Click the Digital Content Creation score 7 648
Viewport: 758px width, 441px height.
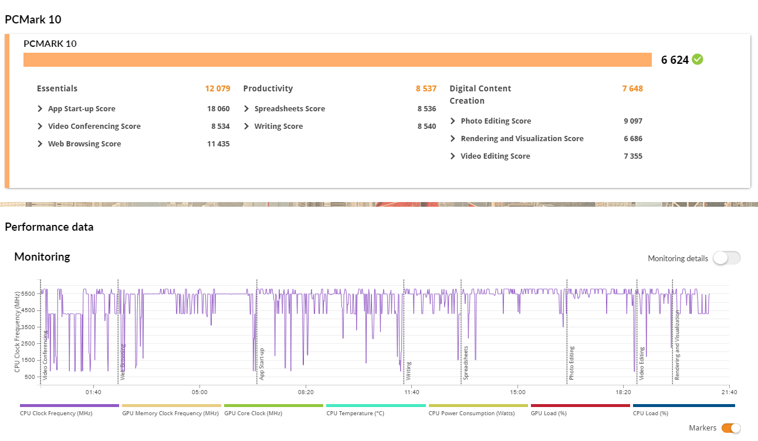[x=632, y=88]
